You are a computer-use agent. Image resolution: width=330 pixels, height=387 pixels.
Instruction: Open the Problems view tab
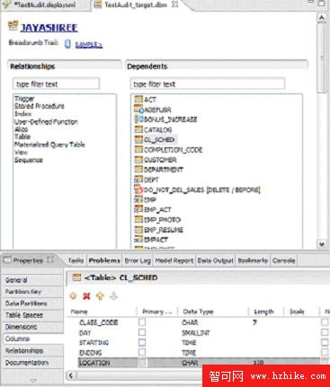pos(104,260)
